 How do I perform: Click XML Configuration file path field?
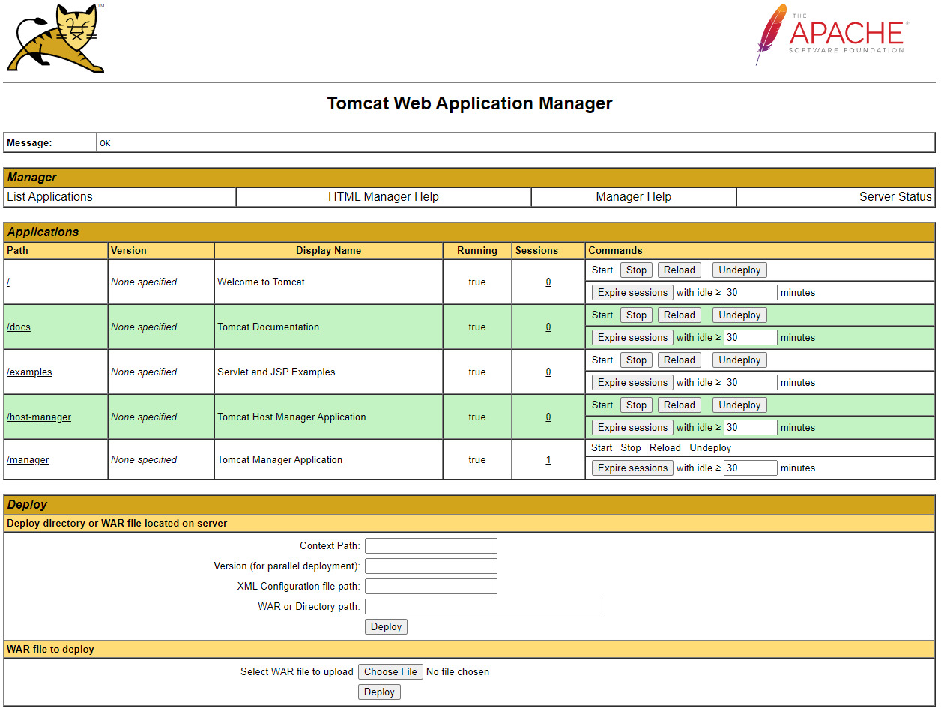431,587
